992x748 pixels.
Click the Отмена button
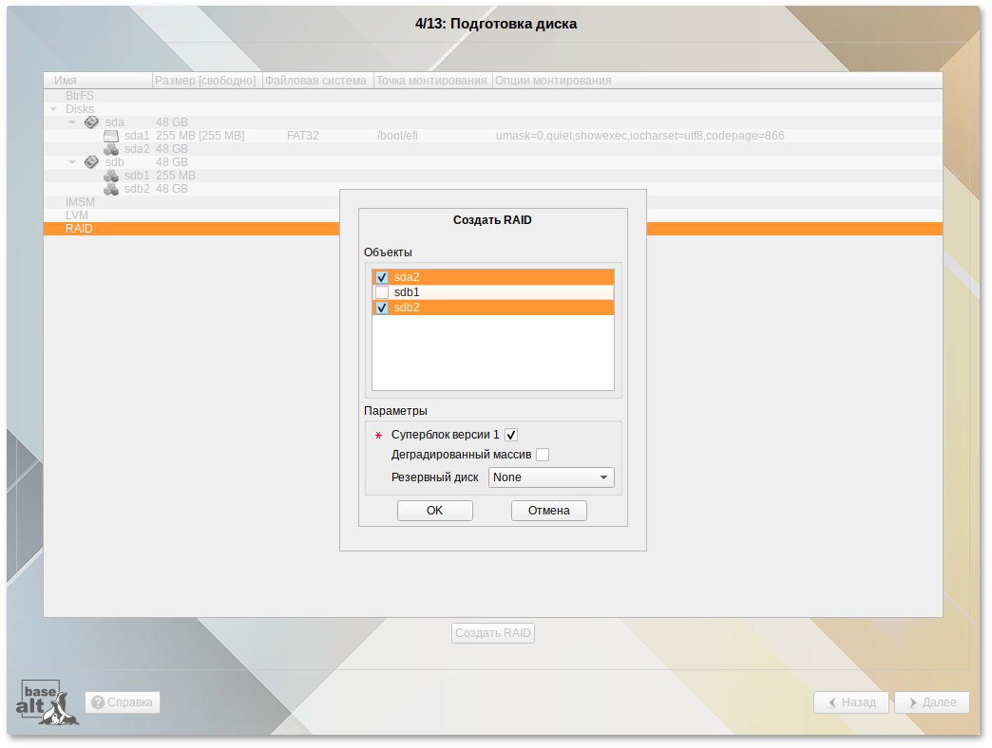point(548,511)
